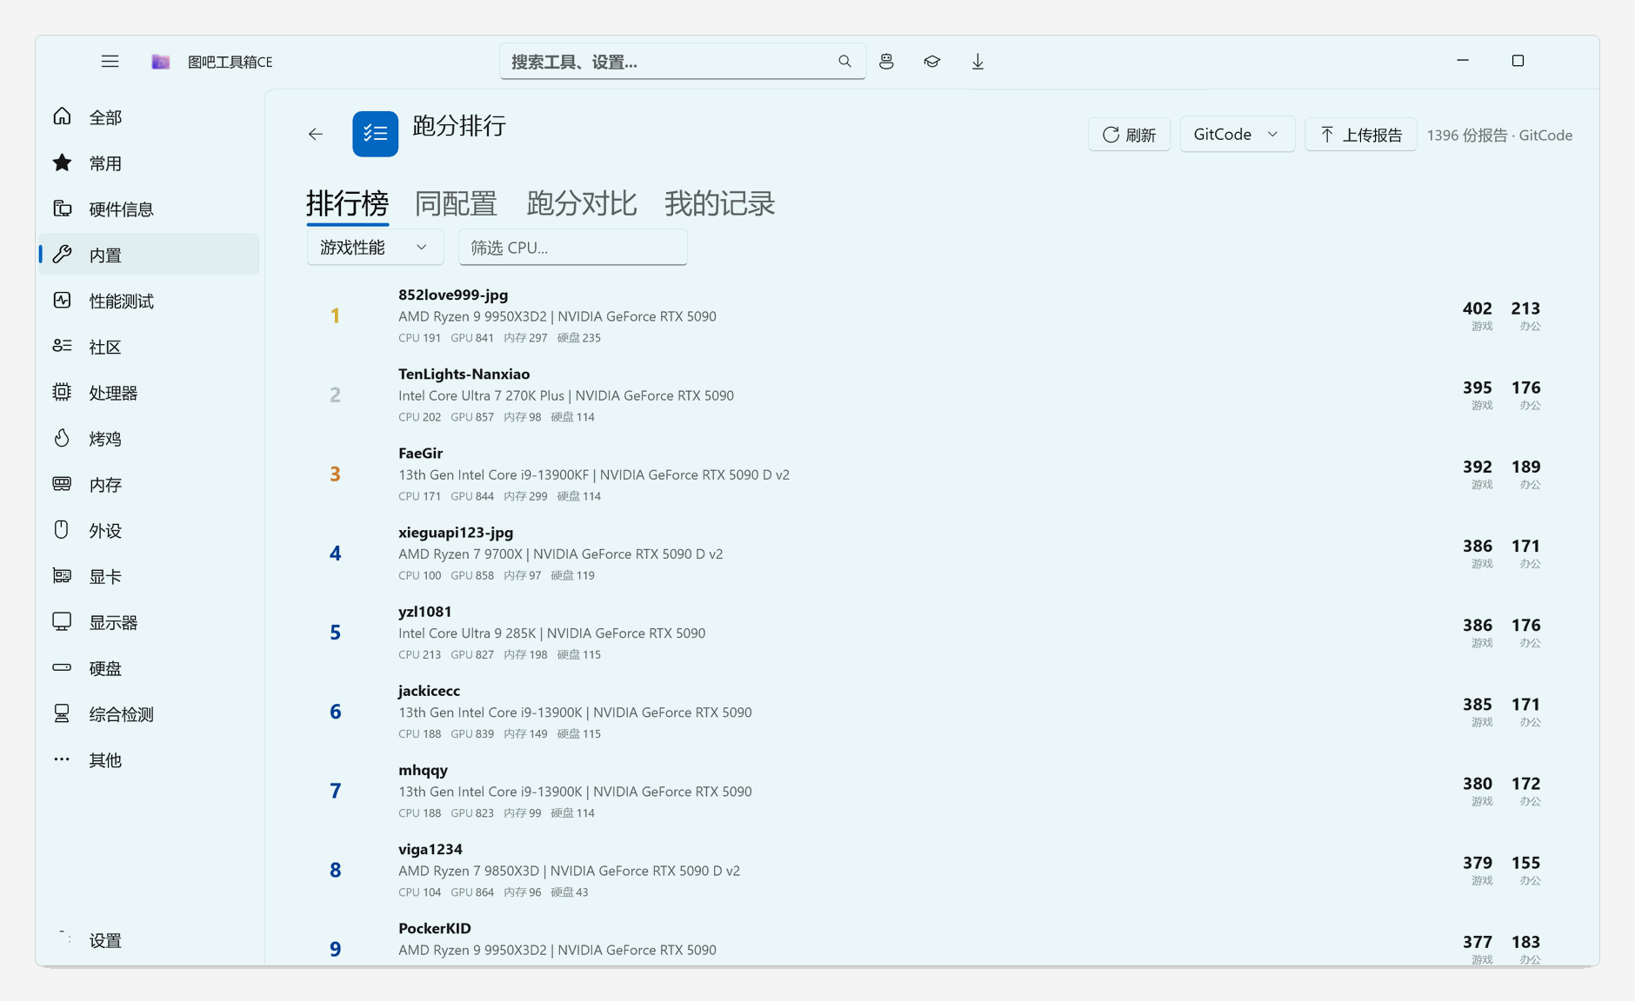Open the downloads arrow icon
Screen dimensions: 1635x1001
tap(978, 62)
